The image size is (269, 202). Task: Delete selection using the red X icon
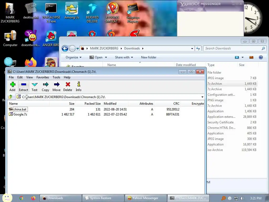click(x=68, y=86)
